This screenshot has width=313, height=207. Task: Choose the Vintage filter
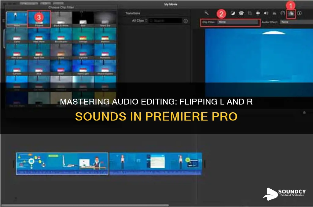tap(83, 35)
